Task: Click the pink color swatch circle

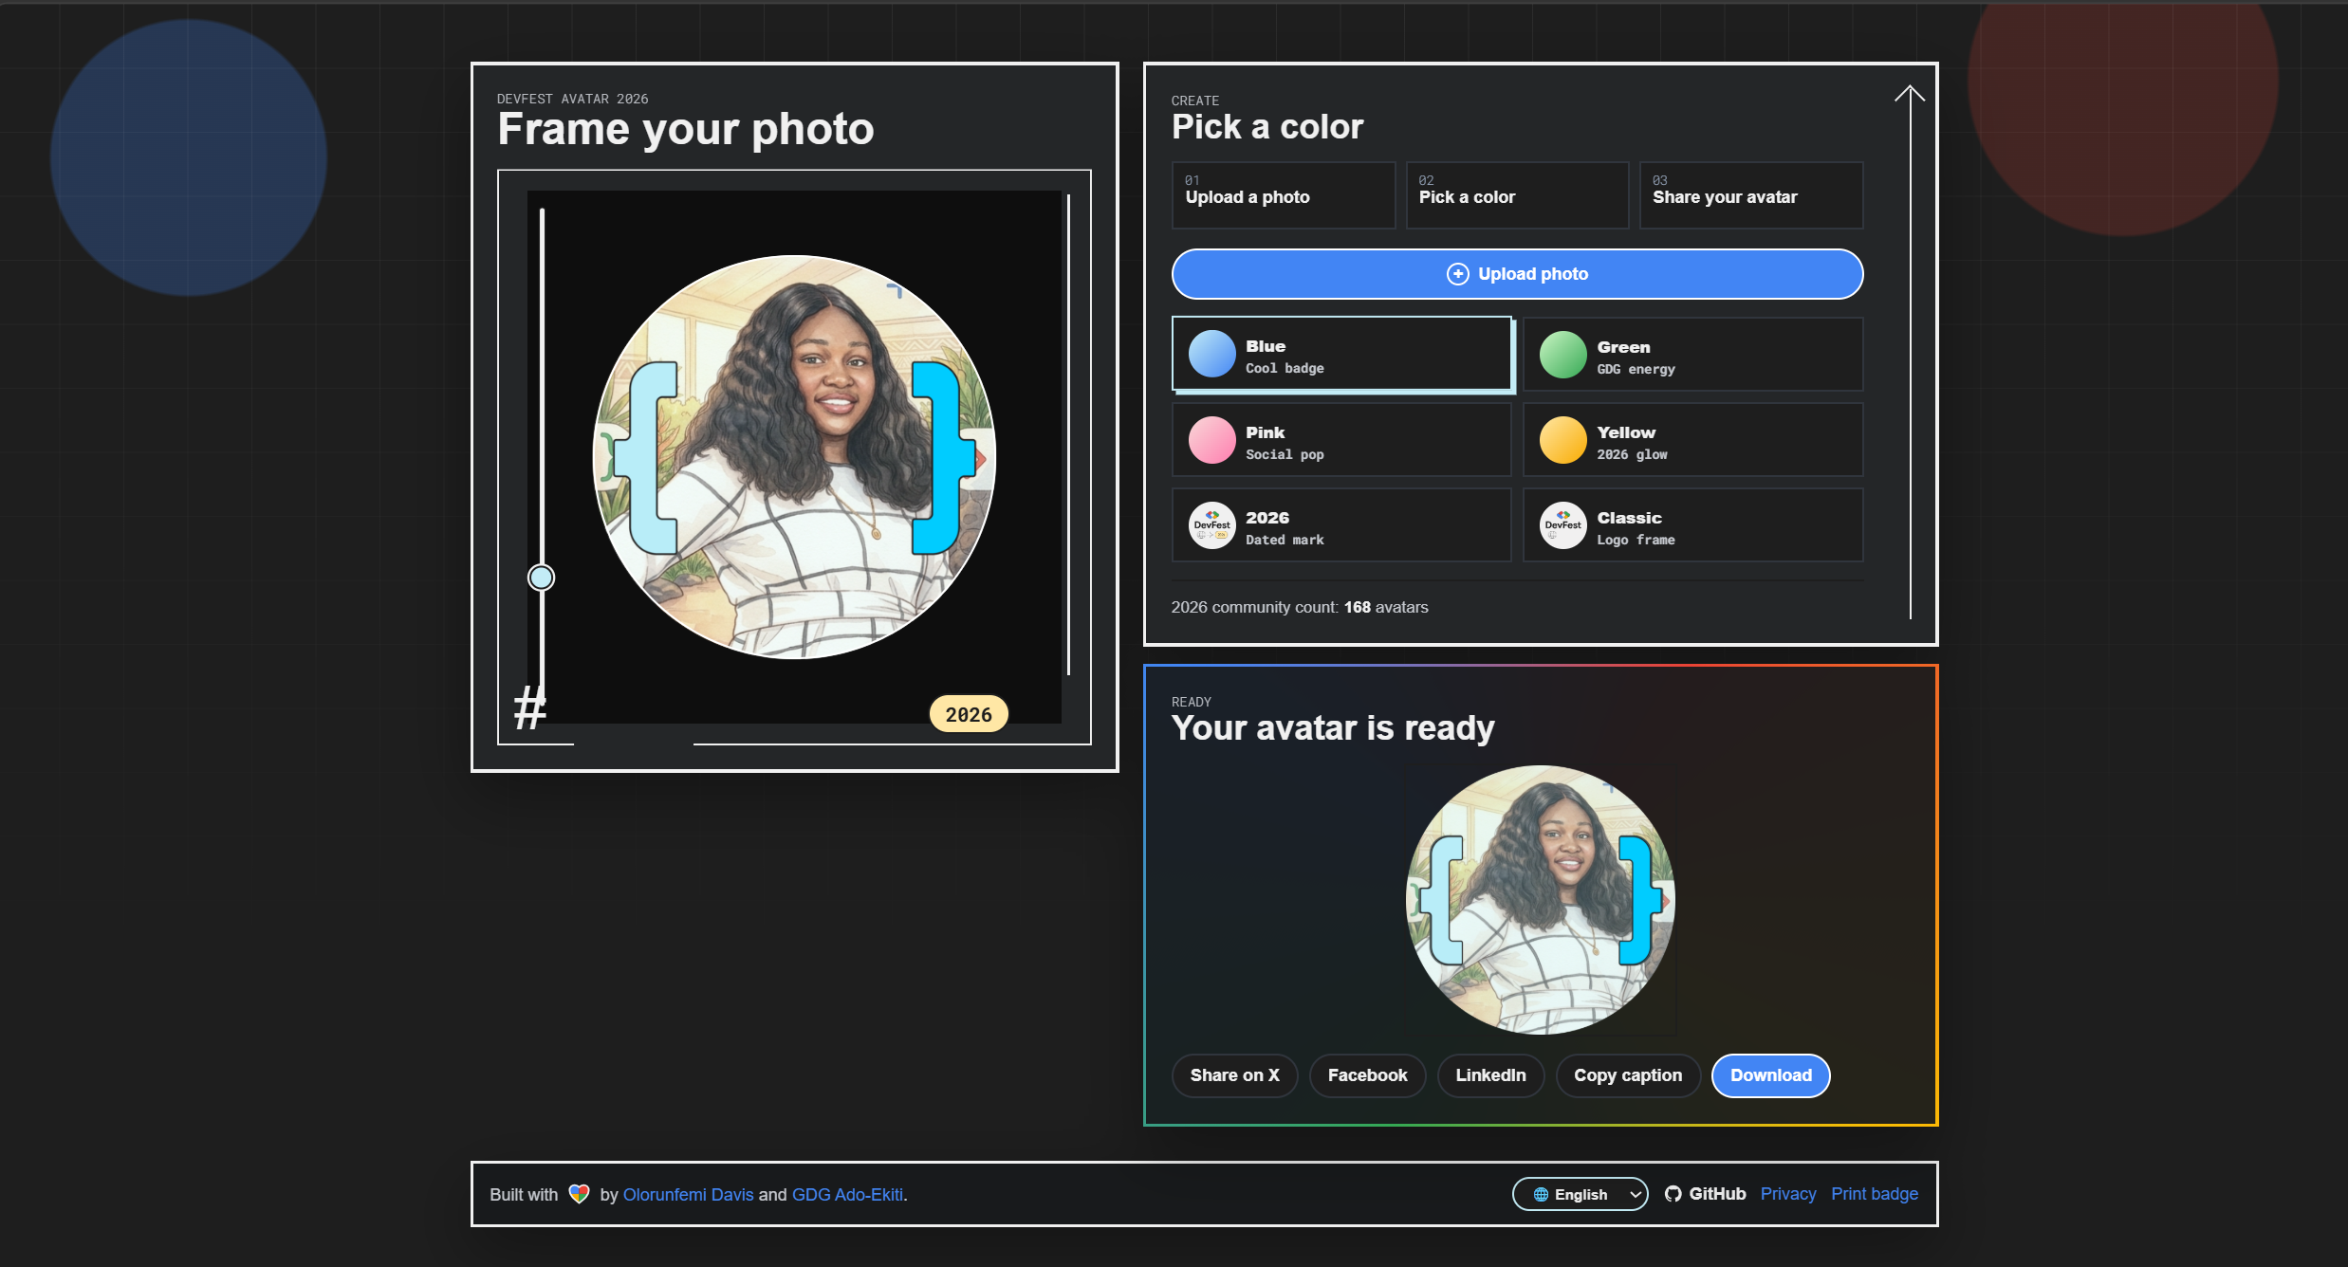Action: point(1211,440)
